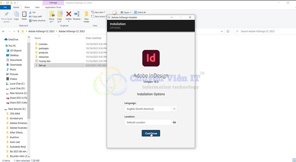The width and height of the screenshot is (296, 162).
Task: Select the Huong dan text file
Action: coord(44,61)
